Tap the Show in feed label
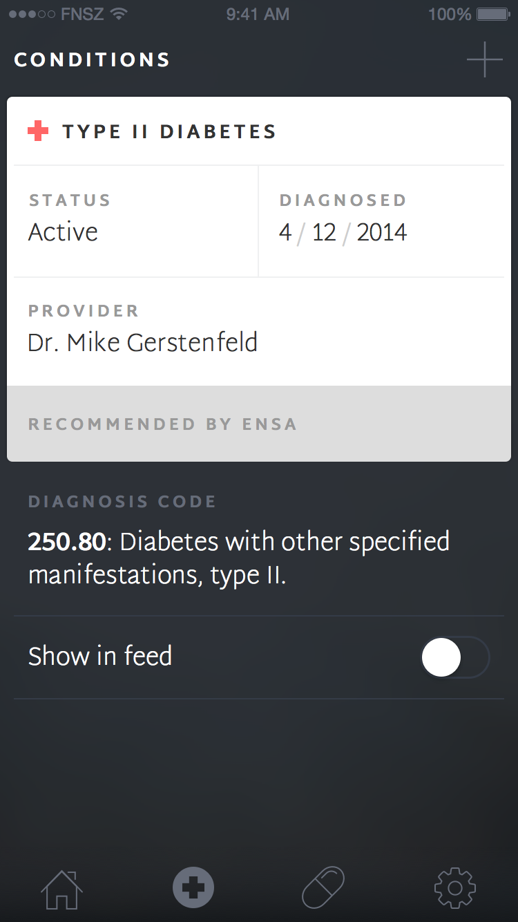The width and height of the screenshot is (518, 922). click(x=100, y=657)
